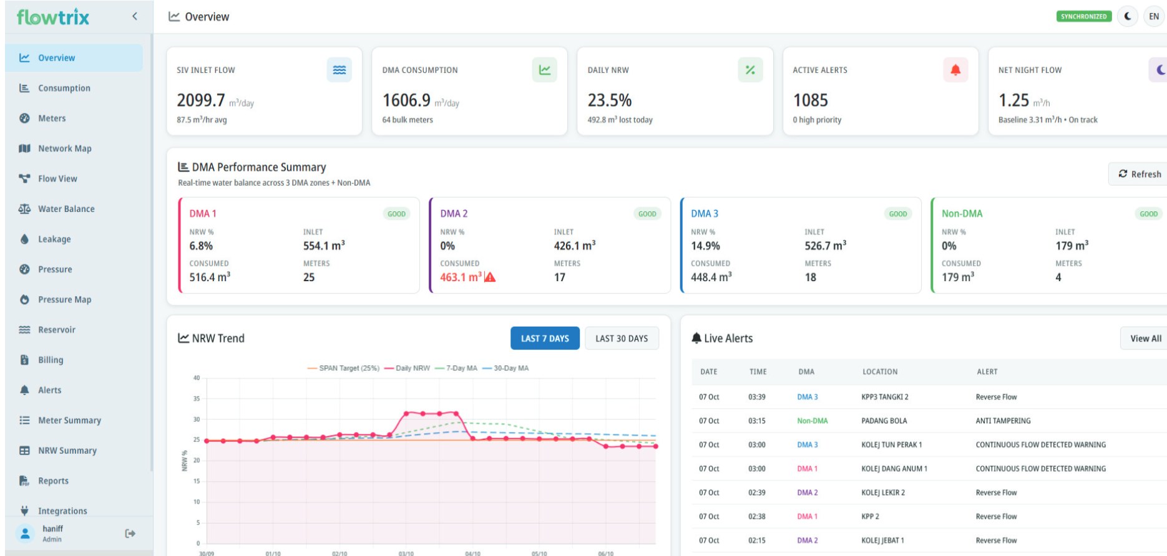Image resolution: width=1167 pixels, height=556 pixels.
Task: Open the Water Balance scale icon
Action: [24, 209]
